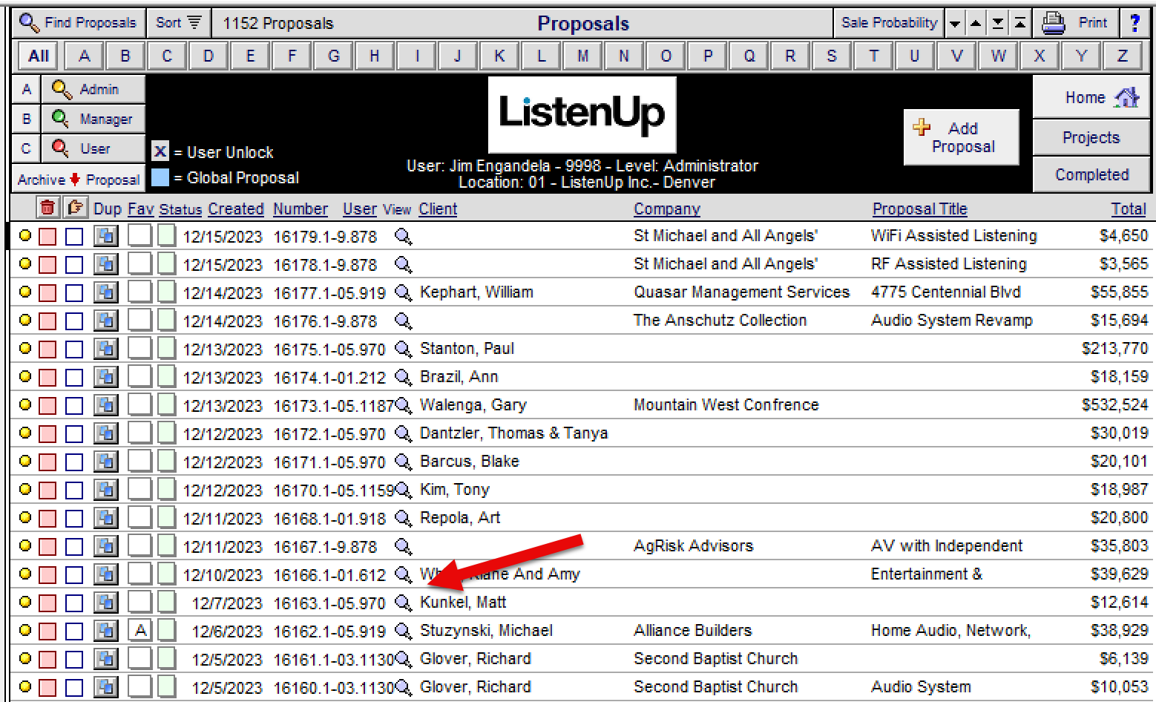This screenshot has width=1156, height=702.
Task: Select the All alphabet tab
Action: (39, 56)
